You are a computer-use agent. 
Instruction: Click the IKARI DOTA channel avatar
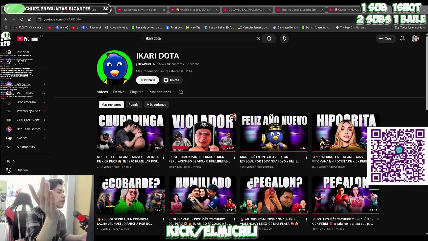[115, 68]
